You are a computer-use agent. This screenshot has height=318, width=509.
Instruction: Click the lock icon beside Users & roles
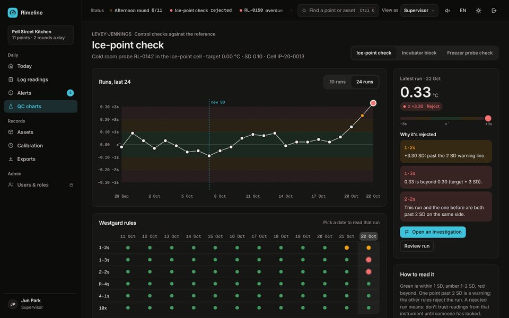pos(72,185)
